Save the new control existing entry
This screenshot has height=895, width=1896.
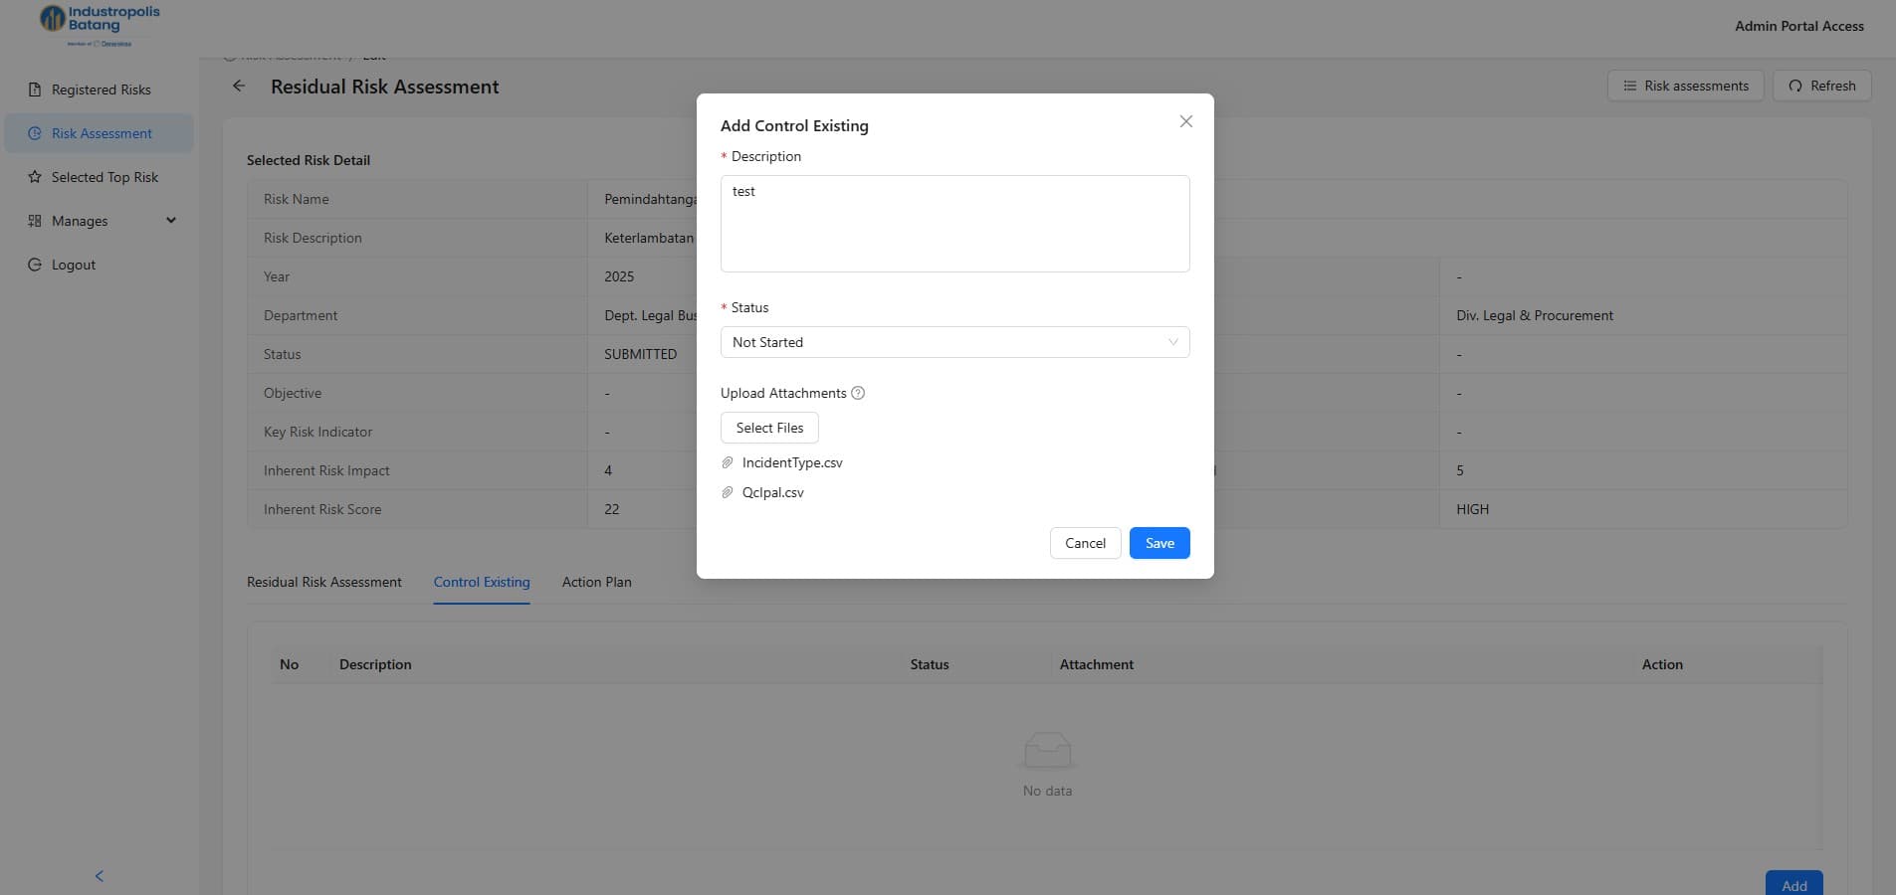(1159, 543)
